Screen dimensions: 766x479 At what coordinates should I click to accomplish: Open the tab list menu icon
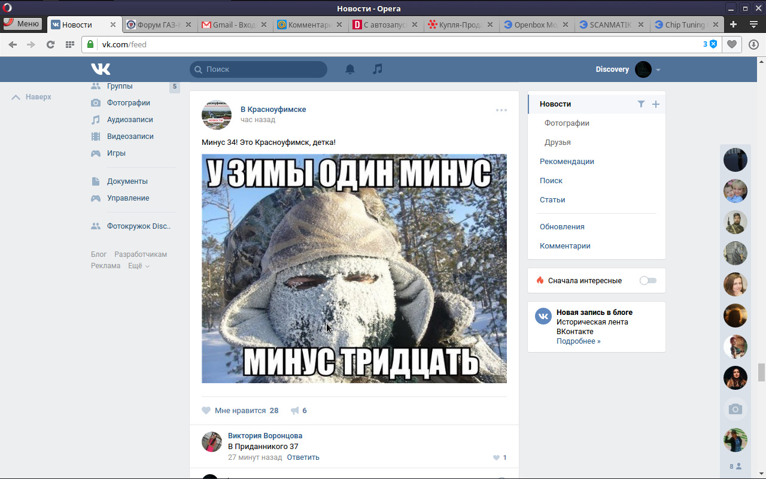point(753,25)
